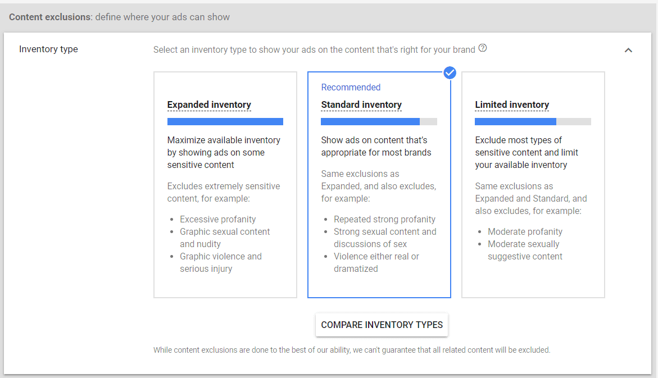The width and height of the screenshot is (658, 378).
Task: Click the Inventory type section label
Action: click(x=48, y=49)
